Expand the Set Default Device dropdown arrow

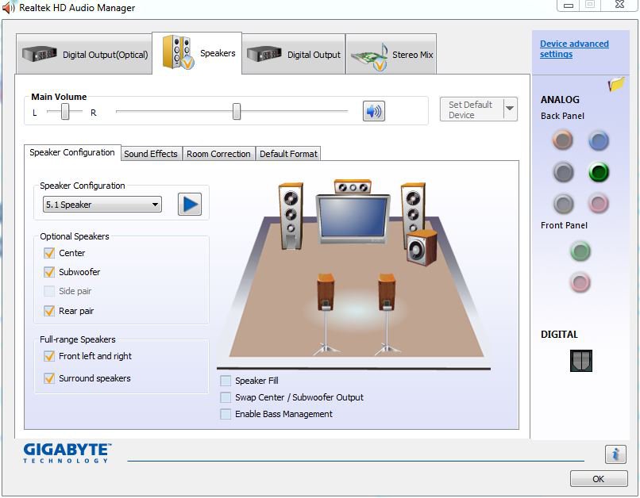509,111
